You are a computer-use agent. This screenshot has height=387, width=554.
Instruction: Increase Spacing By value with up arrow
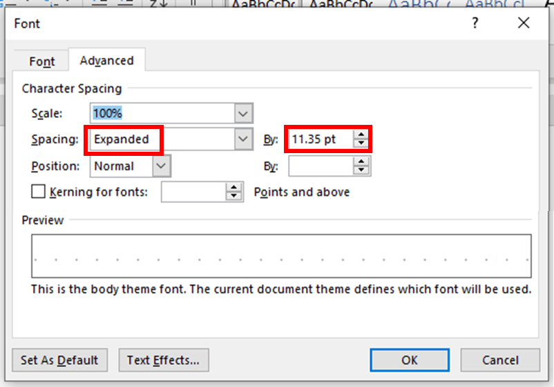pyautogui.click(x=361, y=135)
